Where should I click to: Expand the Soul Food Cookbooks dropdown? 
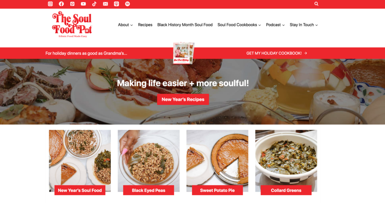[x=239, y=25]
